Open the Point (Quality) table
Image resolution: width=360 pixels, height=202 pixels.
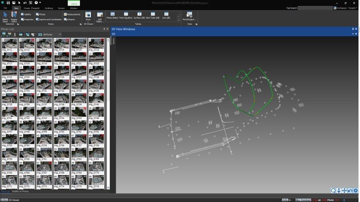click(126, 16)
